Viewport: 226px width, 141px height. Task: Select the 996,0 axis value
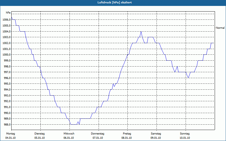click(7, 78)
